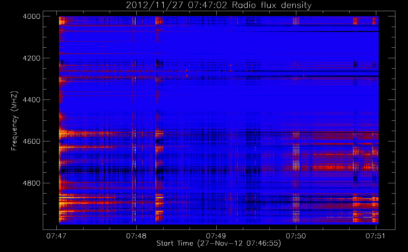
Task: Click the 07:48 time tick label
Action: click(136, 236)
